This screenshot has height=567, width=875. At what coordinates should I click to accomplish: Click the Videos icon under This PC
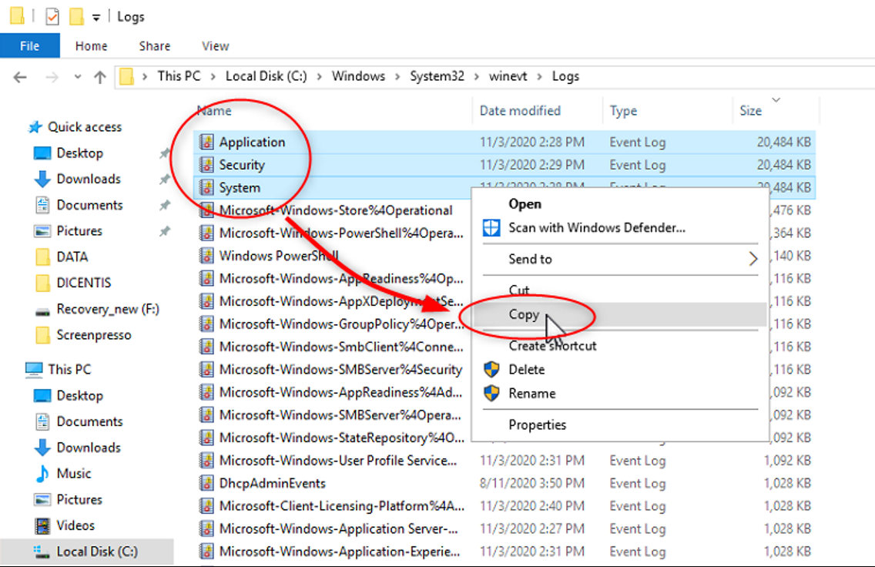42,526
